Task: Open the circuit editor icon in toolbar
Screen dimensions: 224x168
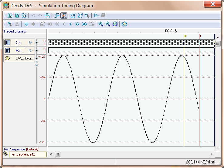Action: point(10,15)
